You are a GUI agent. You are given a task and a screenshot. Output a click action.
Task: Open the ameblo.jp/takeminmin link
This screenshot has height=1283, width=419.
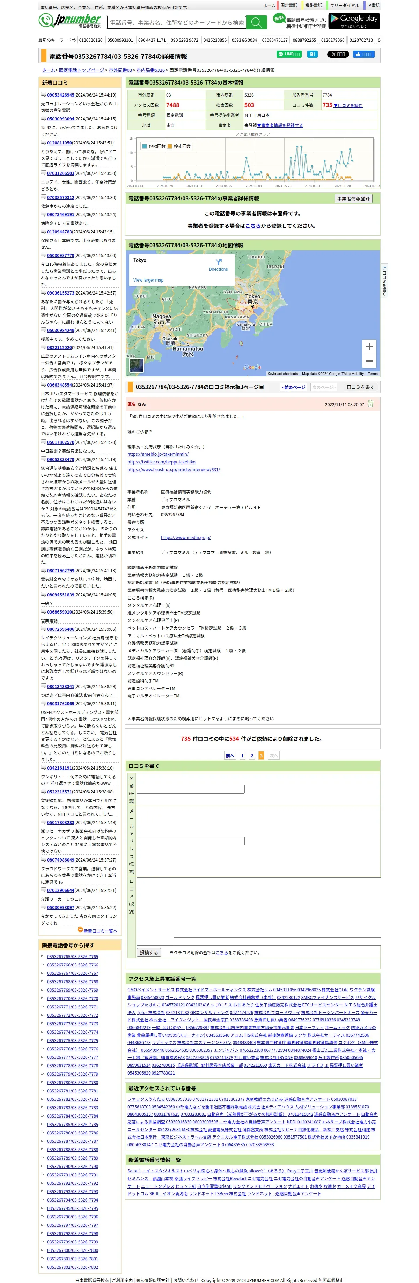coord(158,454)
